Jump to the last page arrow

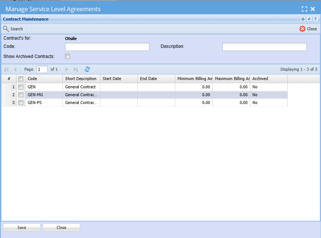(x=76, y=69)
